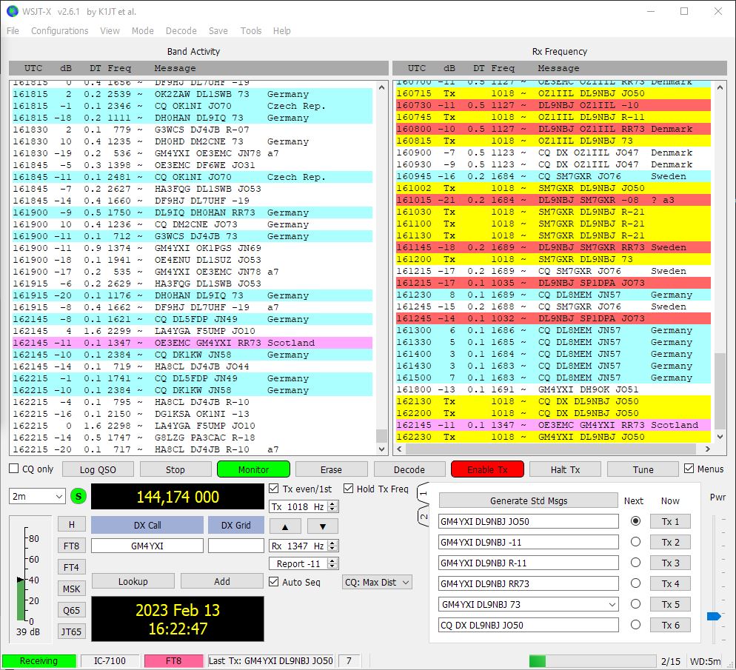Open the Save menu
The image size is (736, 670).
218,30
